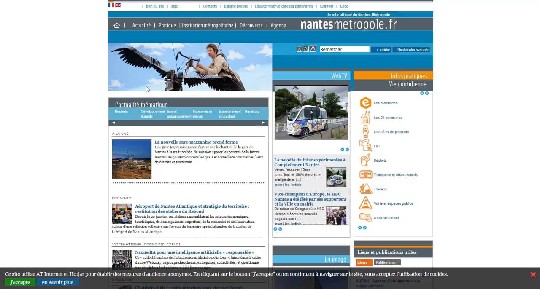The image size is (540, 289).
Task: Click the Déchets bin icon
Action: pos(365,160)
